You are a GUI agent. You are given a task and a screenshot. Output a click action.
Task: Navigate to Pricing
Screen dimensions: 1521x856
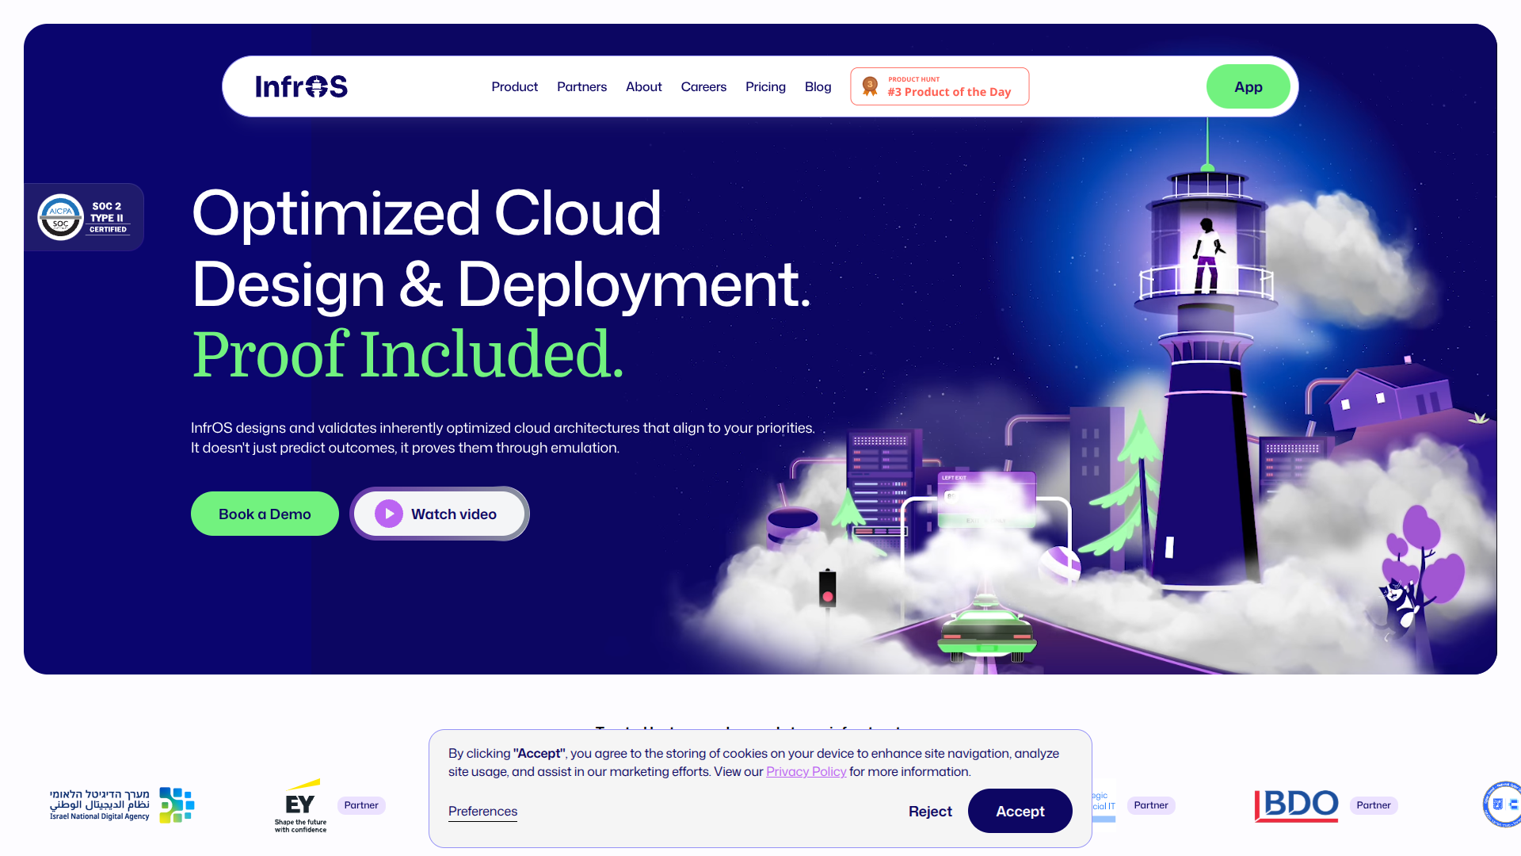pos(765,86)
